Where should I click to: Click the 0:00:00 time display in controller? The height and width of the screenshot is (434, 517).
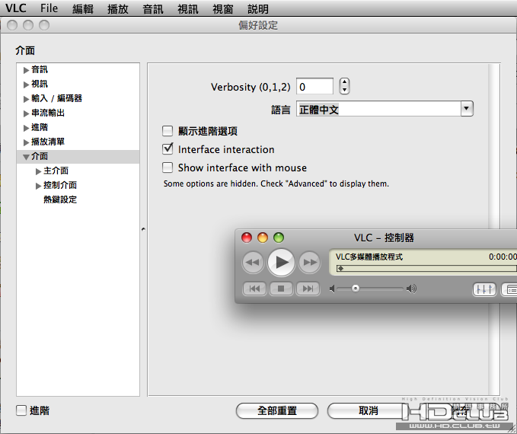pos(503,257)
